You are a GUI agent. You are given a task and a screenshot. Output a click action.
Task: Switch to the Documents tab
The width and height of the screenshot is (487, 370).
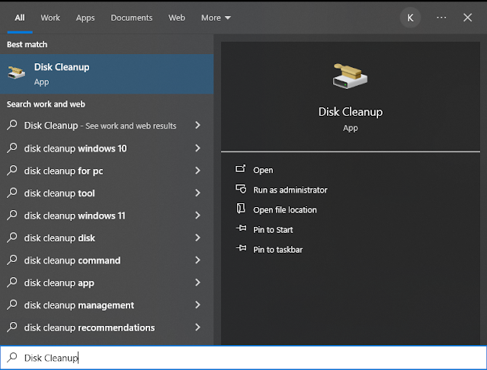click(131, 18)
